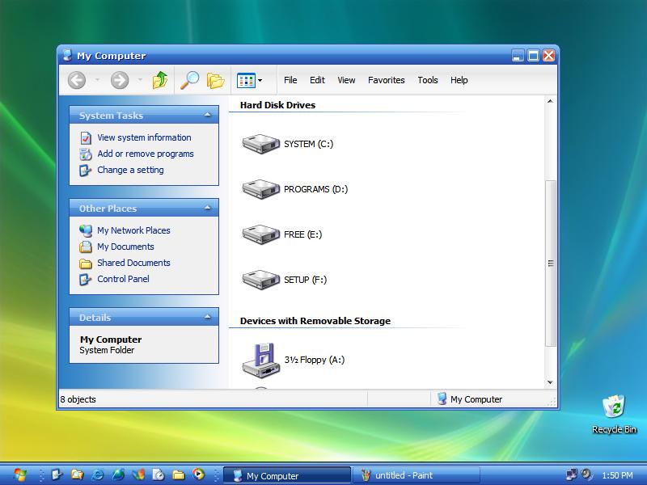Screen dimensions: 647x485
Task: Open the Windows Start menu
Action: [19, 475]
